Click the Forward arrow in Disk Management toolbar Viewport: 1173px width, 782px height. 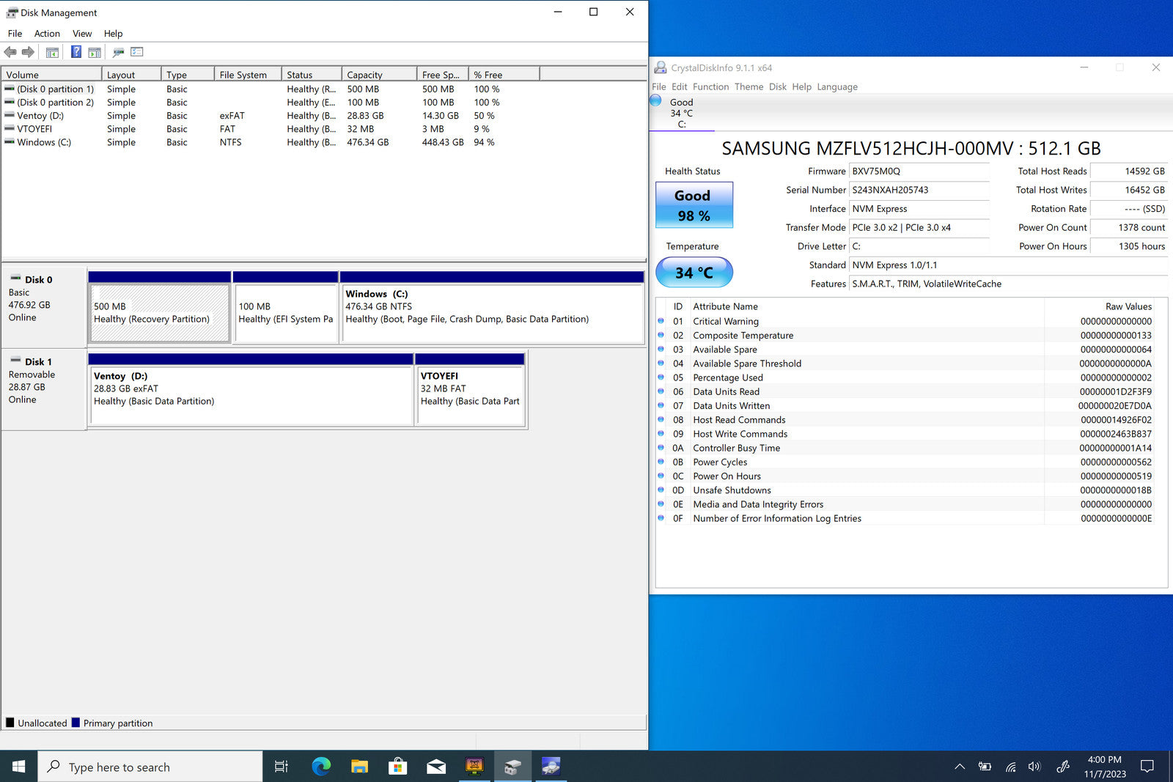(28, 52)
